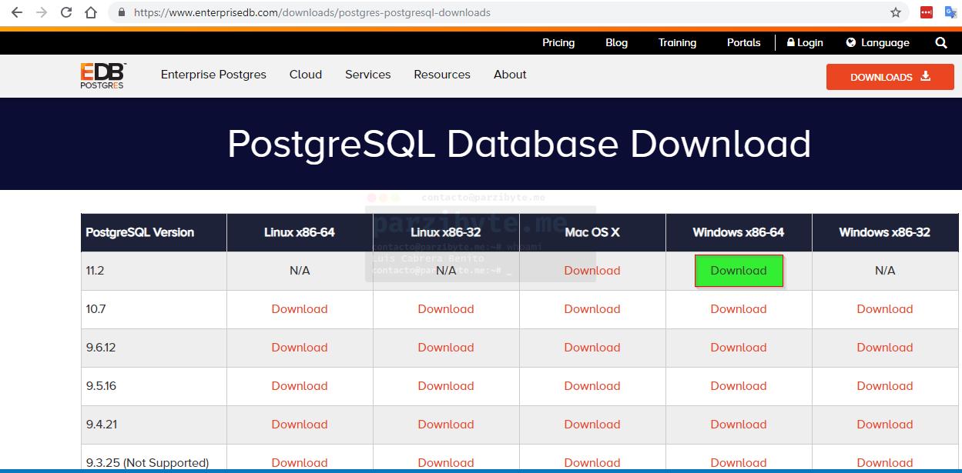Click the EDB Postgres logo
The image size is (962, 473).
(102, 76)
